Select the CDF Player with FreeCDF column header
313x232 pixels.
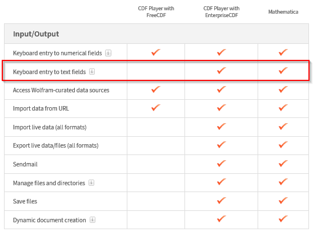pos(156,12)
